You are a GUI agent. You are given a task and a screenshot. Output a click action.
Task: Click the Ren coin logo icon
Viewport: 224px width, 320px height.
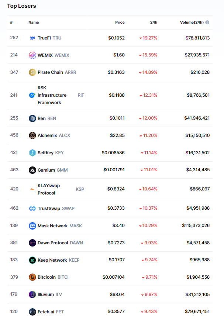[32, 118]
